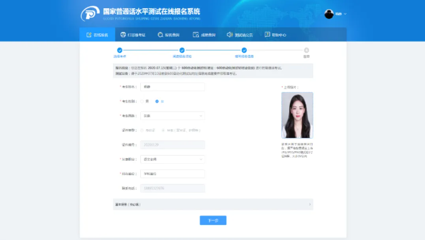Open the 考生民族 dropdown showing 汉族
This screenshot has height=240, width=425.
pyautogui.click(x=172, y=116)
